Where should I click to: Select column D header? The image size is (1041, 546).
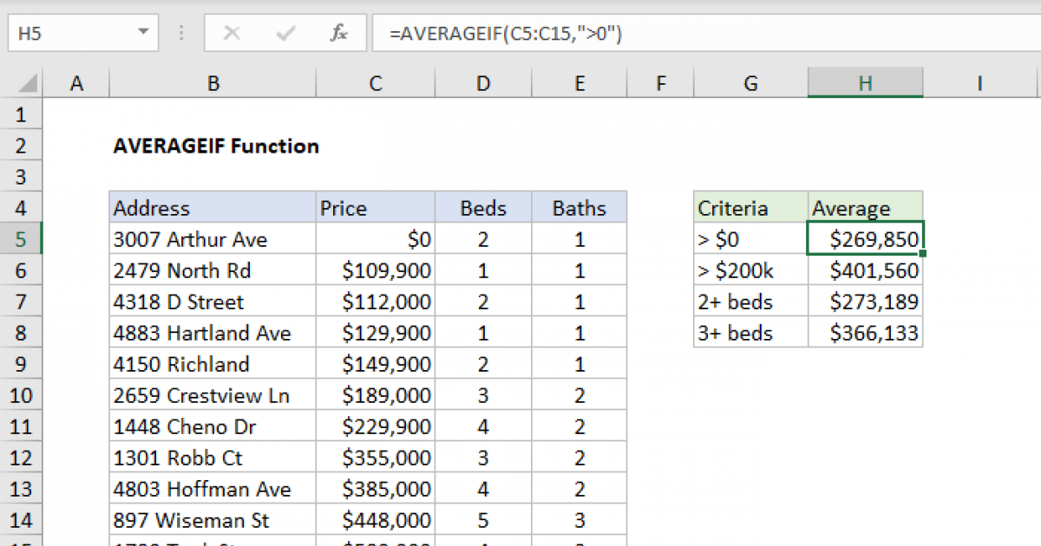(483, 84)
